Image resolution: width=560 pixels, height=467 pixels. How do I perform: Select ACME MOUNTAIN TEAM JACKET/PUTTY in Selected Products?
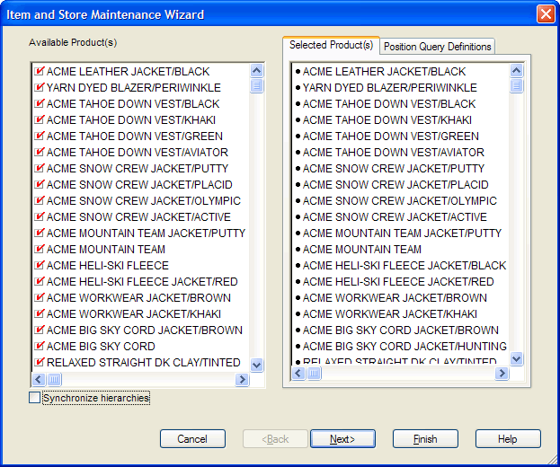(402, 233)
